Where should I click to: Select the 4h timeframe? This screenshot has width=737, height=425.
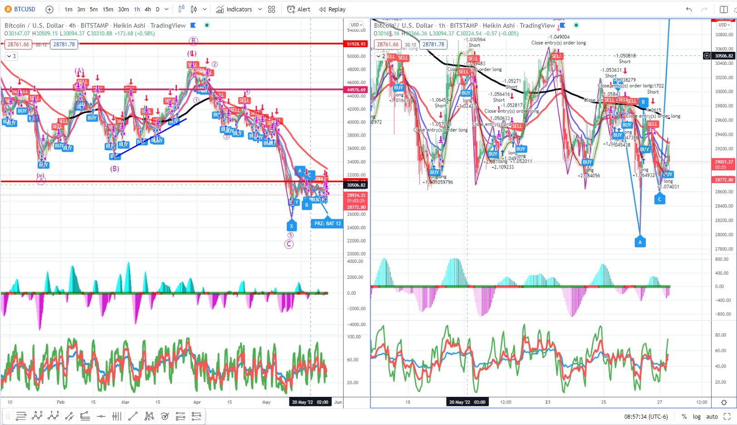148,9
